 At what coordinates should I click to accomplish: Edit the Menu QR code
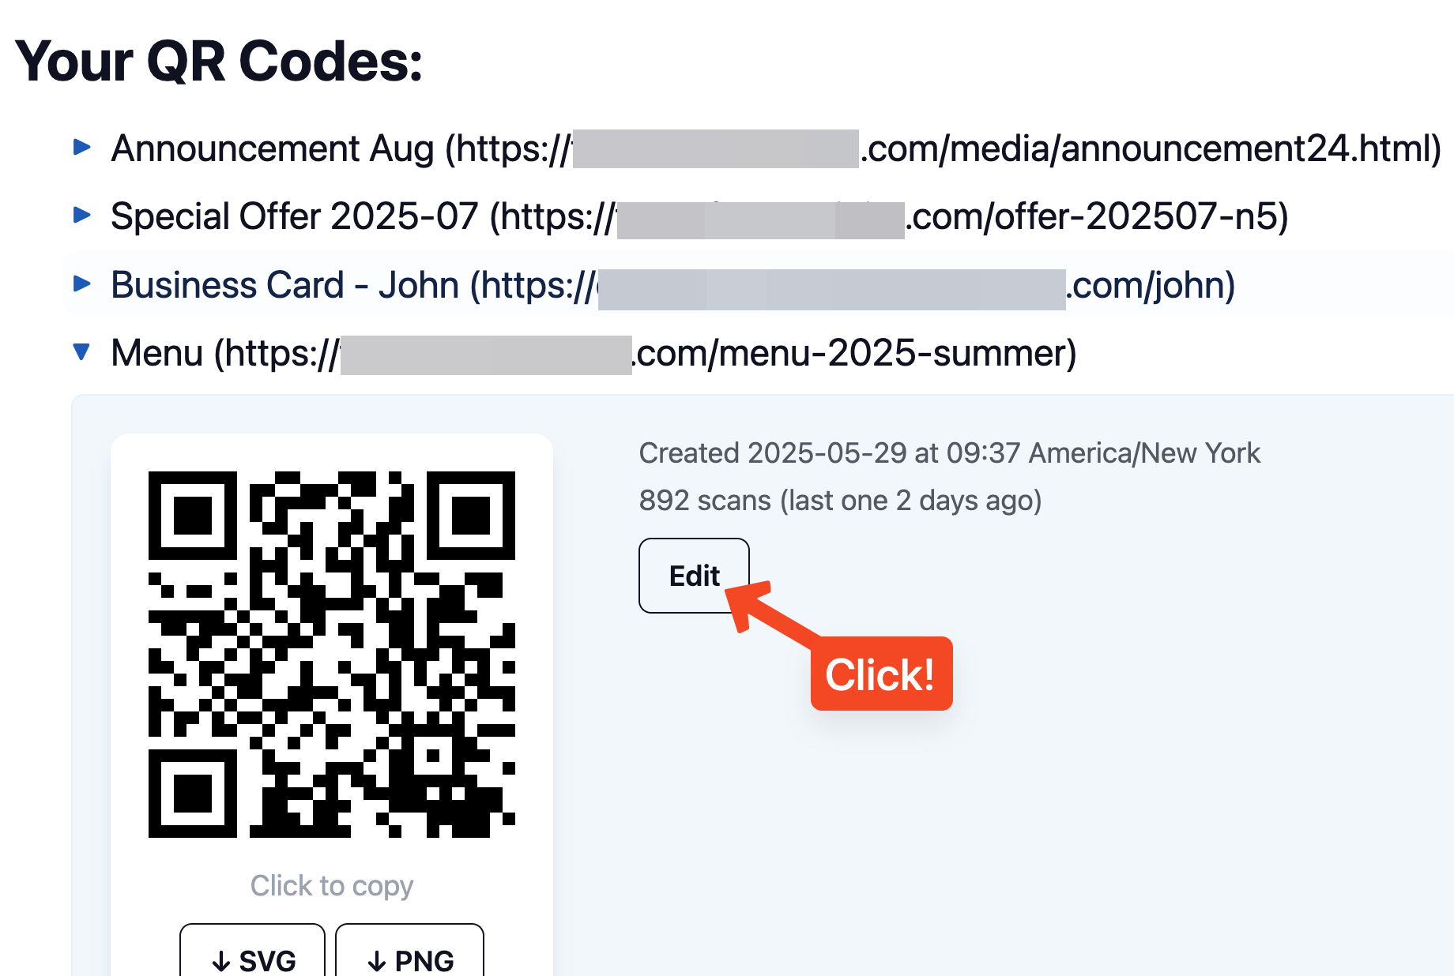[x=693, y=575]
